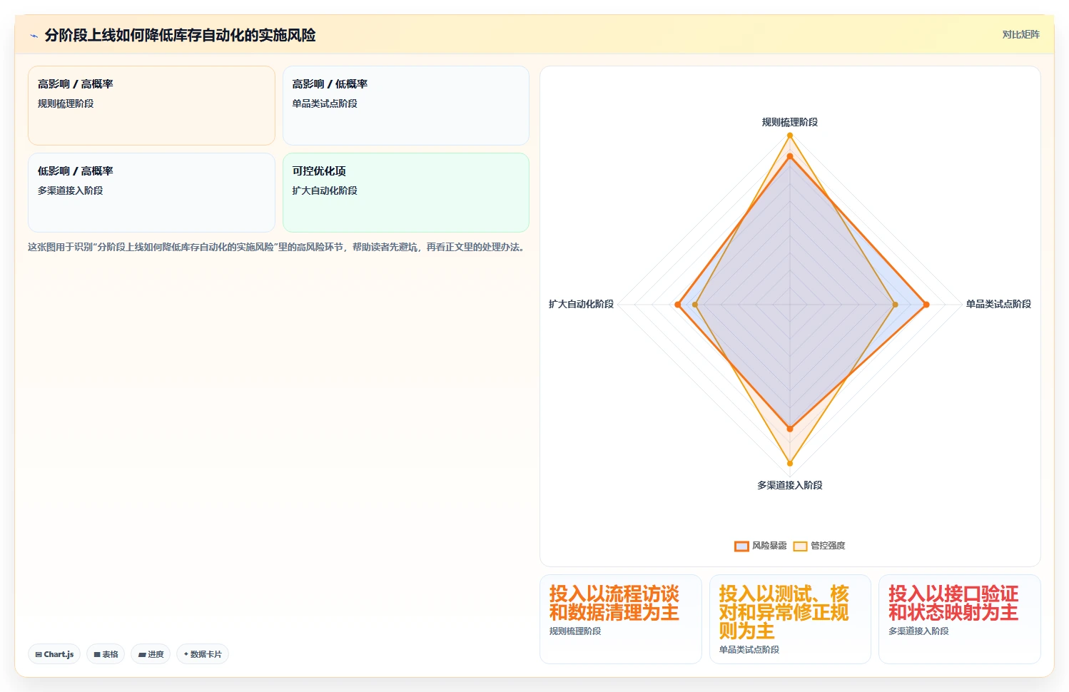The image size is (1069, 692).
Task: Toggle 管控强度 legend swatch
Action: tap(800, 546)
